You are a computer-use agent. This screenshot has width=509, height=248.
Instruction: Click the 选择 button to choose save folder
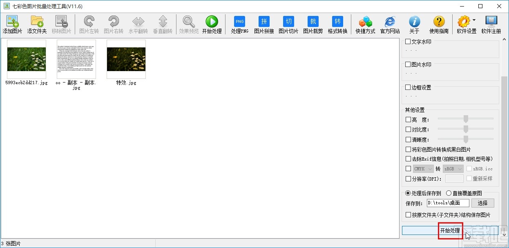[482, 203]
